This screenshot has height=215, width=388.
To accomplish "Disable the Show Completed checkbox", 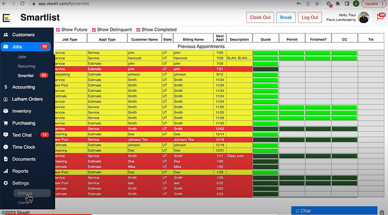I will point(138,30).
